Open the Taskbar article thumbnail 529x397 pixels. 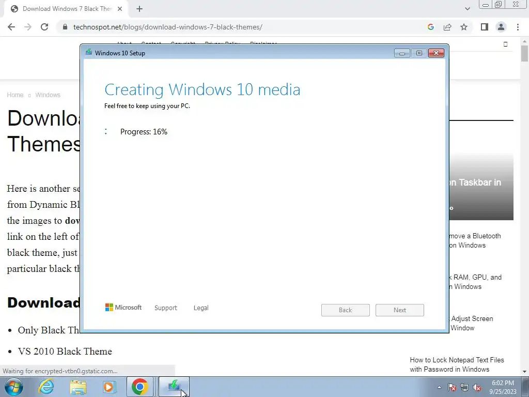[x=481, y=187]
